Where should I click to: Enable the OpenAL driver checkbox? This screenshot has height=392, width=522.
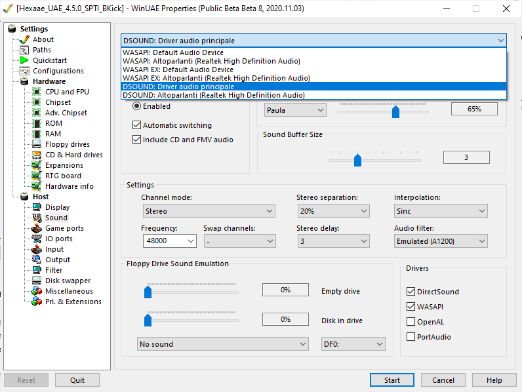click(411, 322)
